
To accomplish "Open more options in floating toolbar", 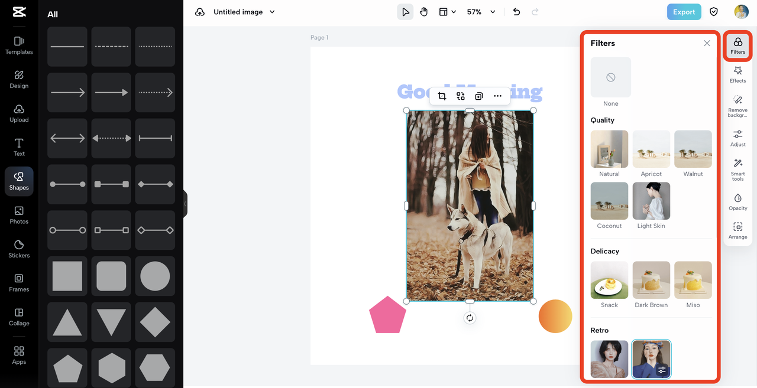I will [x=497, y=96].
